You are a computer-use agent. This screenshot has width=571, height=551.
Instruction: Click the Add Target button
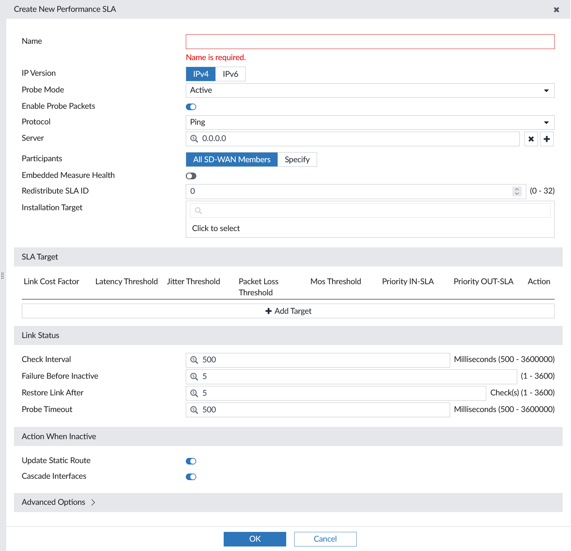click(288, 311)
